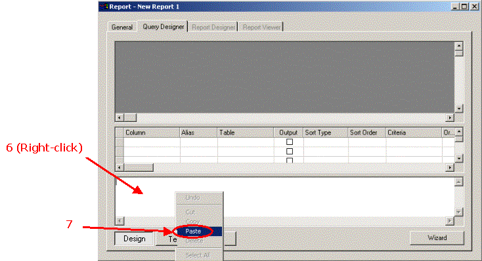The height and width of the screenshot is (261, 482).
Task: Click diagram pane scroll left arrow
Action: pos(120,117)
